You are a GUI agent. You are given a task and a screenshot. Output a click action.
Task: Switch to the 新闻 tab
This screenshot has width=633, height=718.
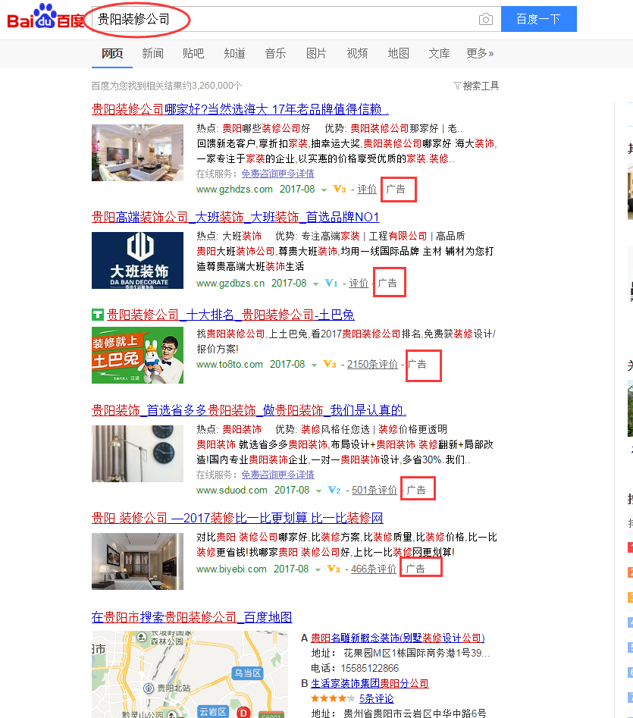(153, 54)
